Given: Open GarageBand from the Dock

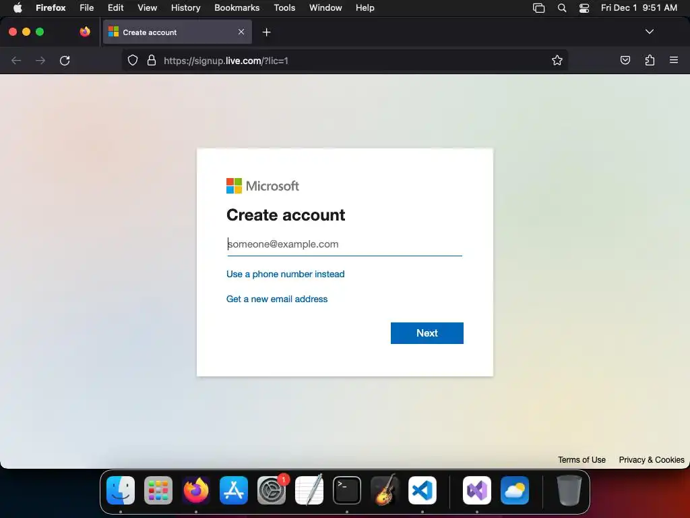Looking at the screenshot, I should click(385, 490).
